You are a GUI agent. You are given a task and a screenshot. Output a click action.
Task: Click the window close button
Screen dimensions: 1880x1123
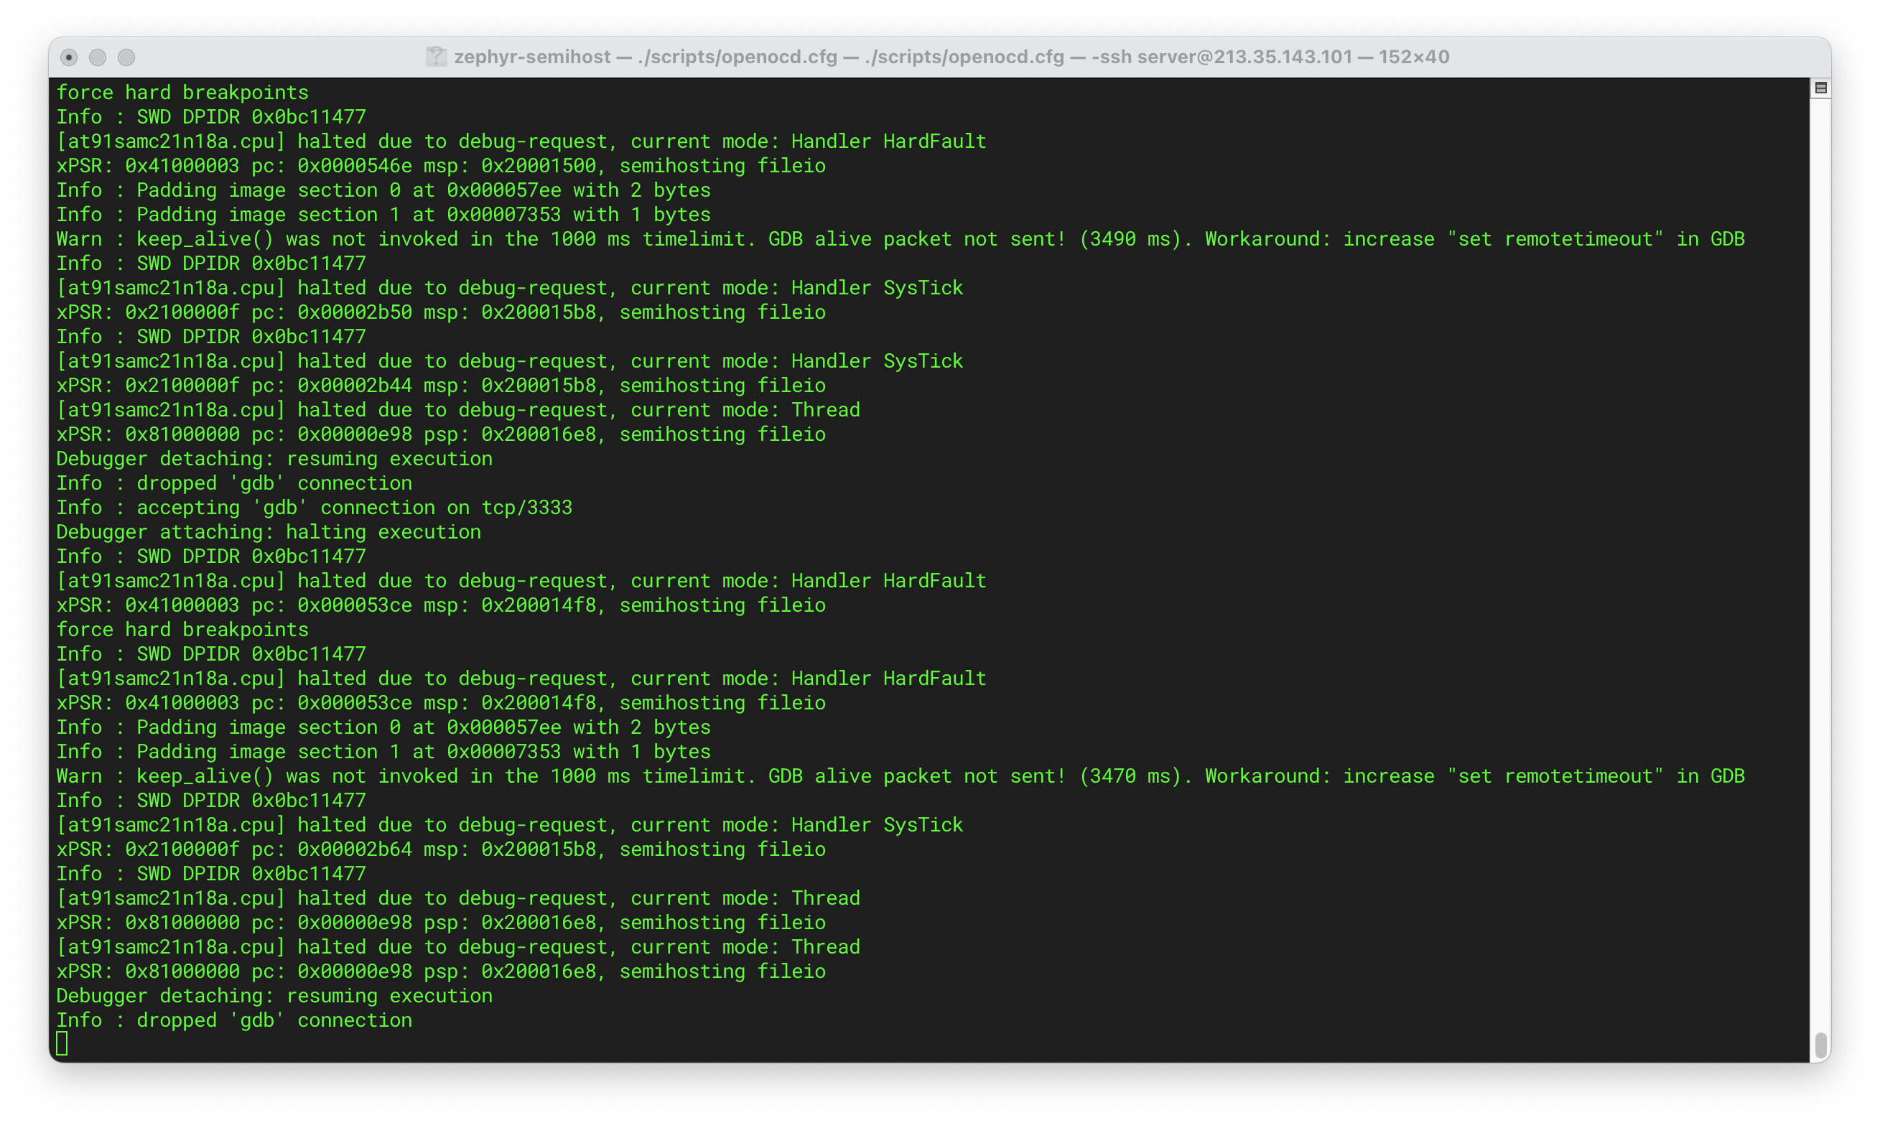click(69, 57)
